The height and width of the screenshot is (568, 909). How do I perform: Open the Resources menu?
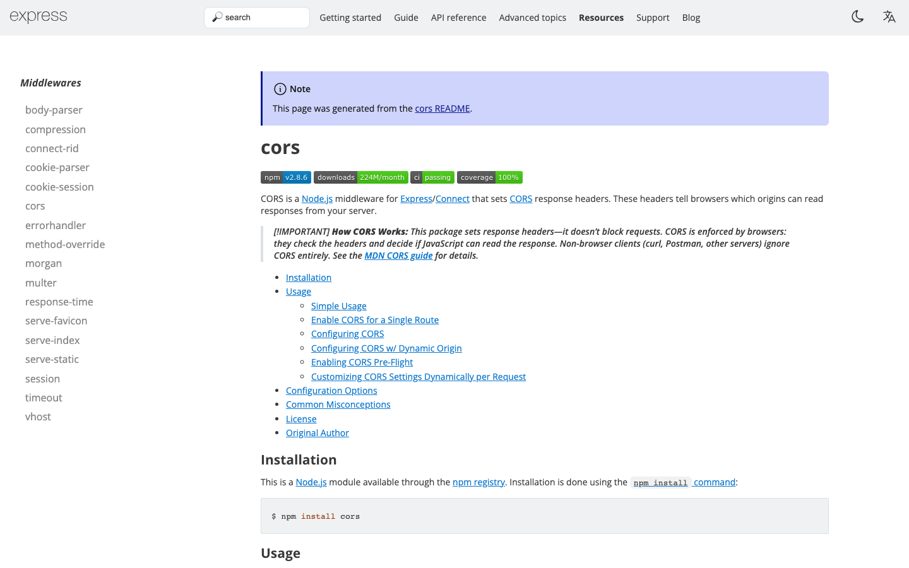[601, 18]
